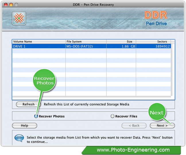Open the Help button

pyautogui.click(x=25, y=126)
